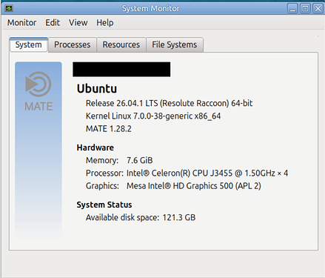
Task: Open the Help menu
Action: click(x=105, y=23)
